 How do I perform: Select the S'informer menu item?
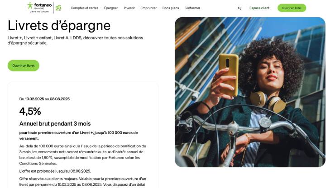click(192, 8)
